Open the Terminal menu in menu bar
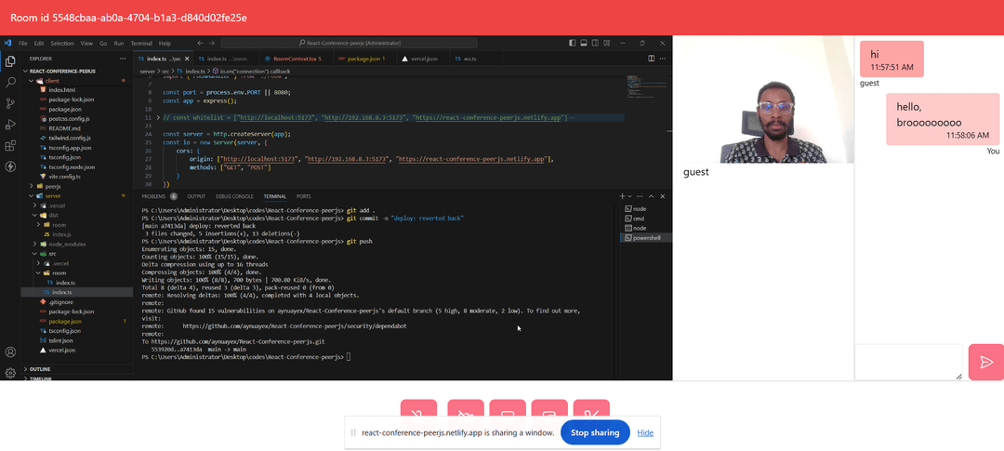Viewport: 1004px width, 451px height. (x=141, y=44)
